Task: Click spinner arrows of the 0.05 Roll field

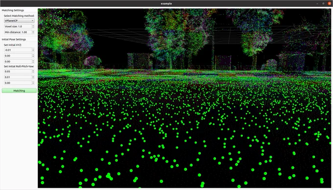Action: tap(33, 71)
